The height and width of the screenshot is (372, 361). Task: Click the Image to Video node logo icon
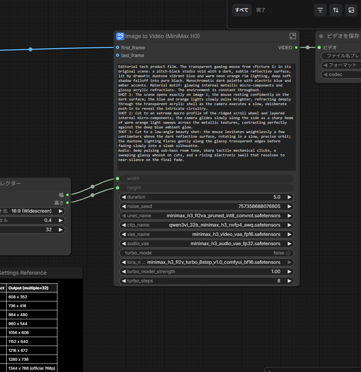point(120,36)
